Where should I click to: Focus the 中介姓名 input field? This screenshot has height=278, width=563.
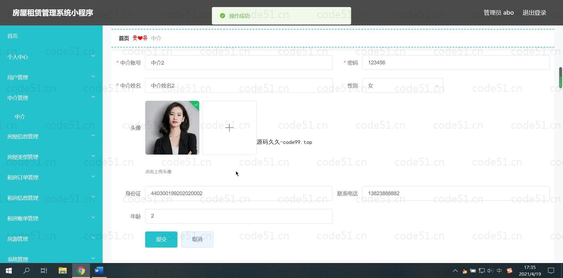tap(239, 85)
